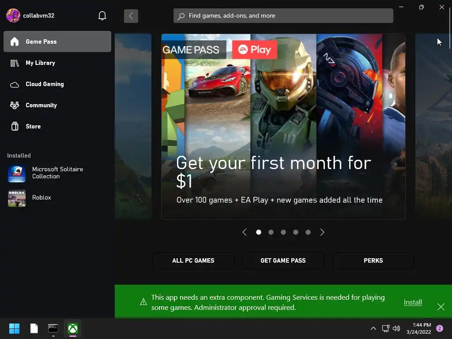
Task: Click GET GAME PASS button
Action: click(283, 260)
